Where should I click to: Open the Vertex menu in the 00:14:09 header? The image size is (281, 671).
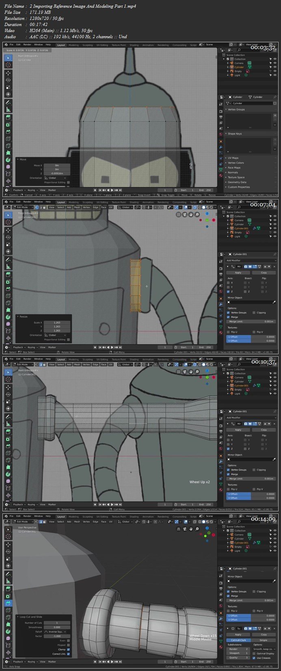[86, 522]
